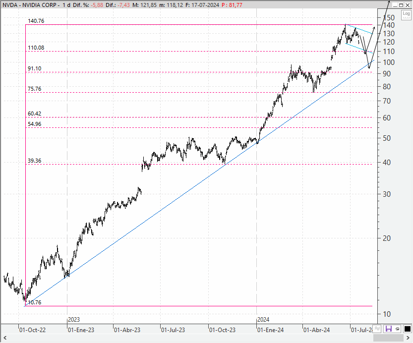
Task: Click the purple save floppy-disk icon
Action: click(389, 329)
